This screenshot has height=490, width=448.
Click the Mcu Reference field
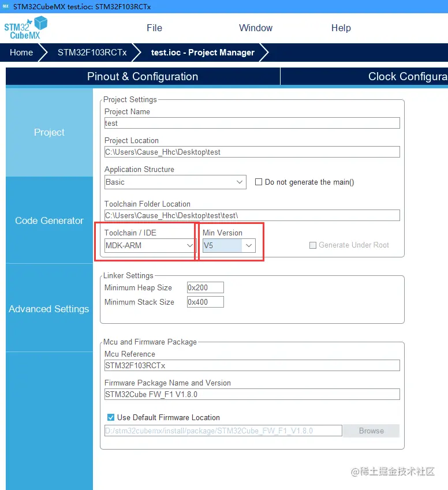pyautogui.click(x=252, y=365)
